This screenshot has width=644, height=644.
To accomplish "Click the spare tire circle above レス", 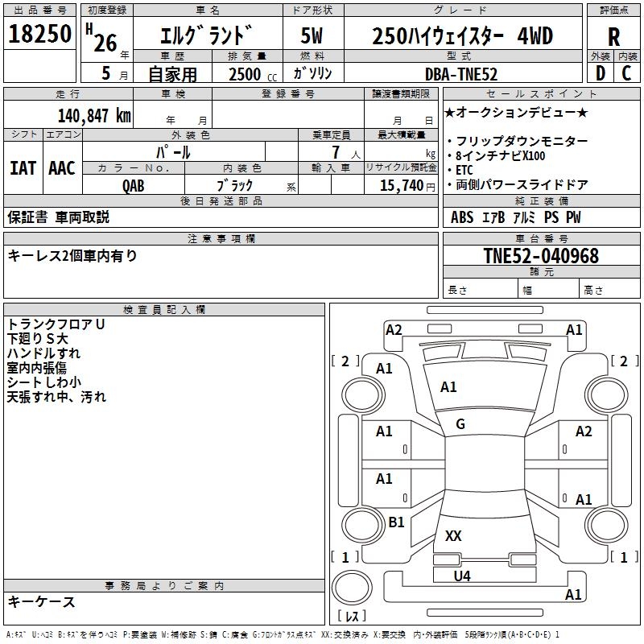I will point(352,586).
